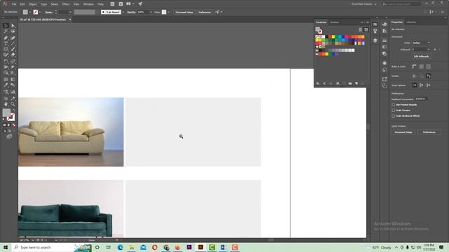
Task: Click the New Color Group folder icon
Action: coord(350,83)
